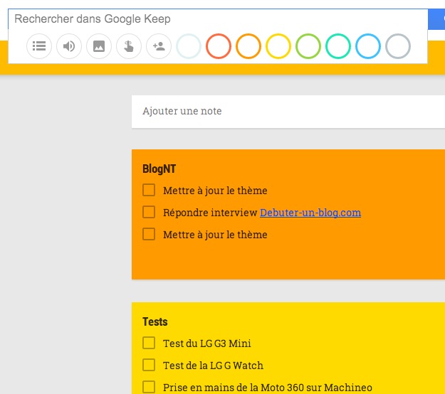Image resolution: width=445 pixels, height=394 pixels.
Task: Select the teal color filter circle
Action: (x=338, y=47)
